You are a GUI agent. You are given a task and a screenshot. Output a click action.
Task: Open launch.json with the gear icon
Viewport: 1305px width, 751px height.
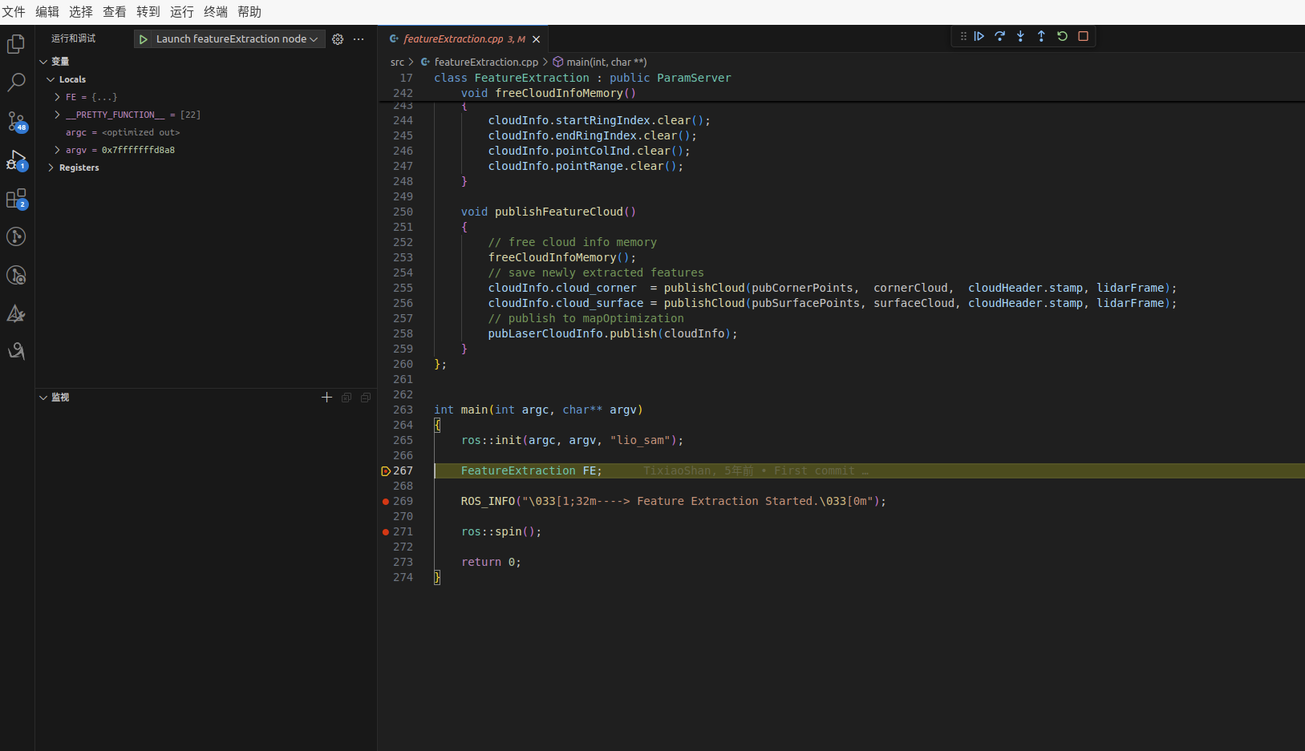pyautogui.click(x=338, y=39)
